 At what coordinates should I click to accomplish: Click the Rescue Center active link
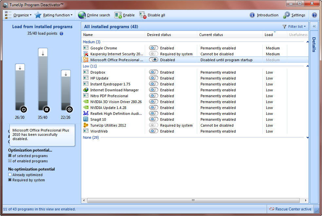[x=293, y=209]
